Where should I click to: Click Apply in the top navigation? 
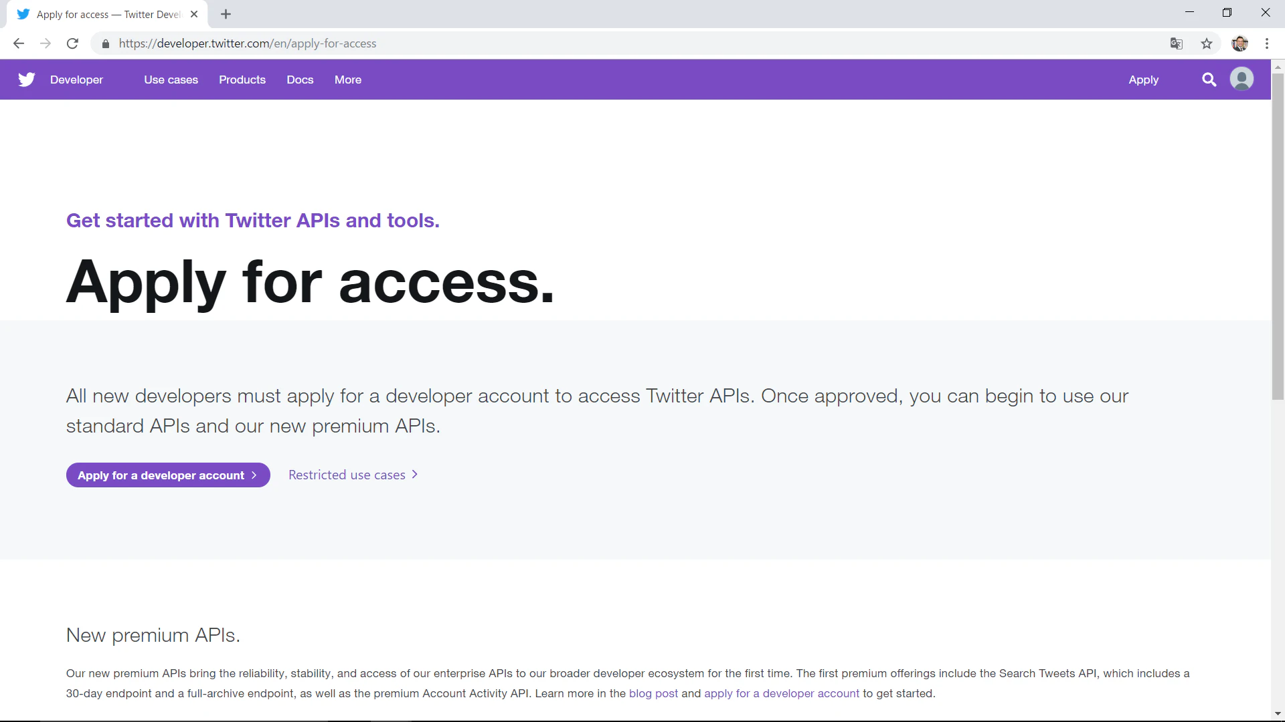pyautogui.click(x=1143, y=80)
